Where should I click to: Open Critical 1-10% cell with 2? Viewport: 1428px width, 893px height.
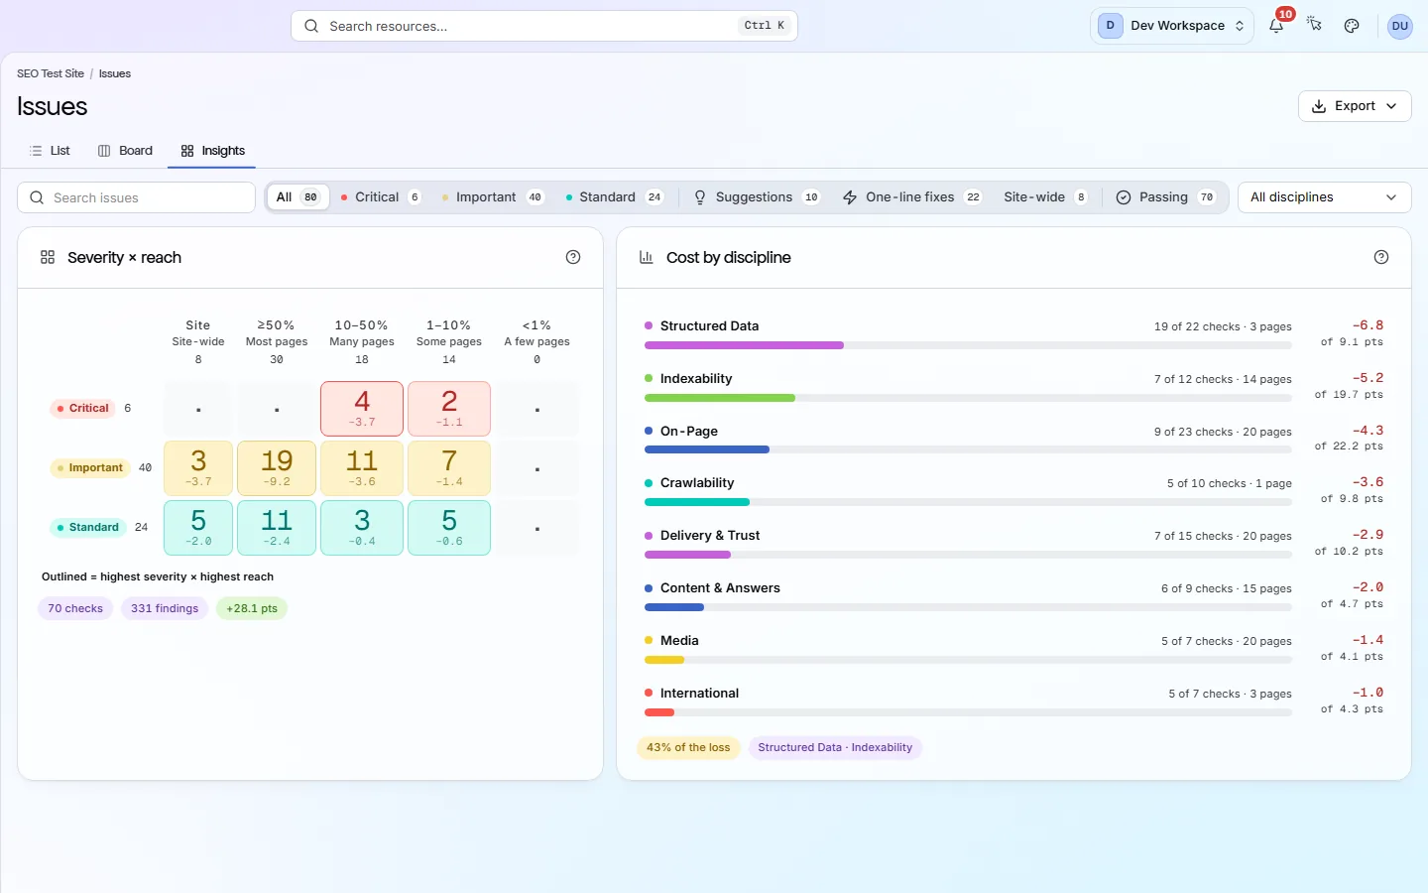pos(449,409)
